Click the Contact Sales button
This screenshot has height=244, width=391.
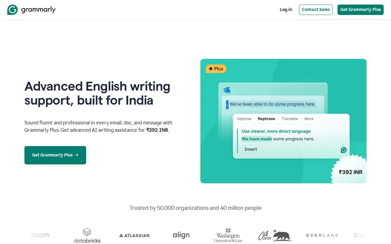316,9
